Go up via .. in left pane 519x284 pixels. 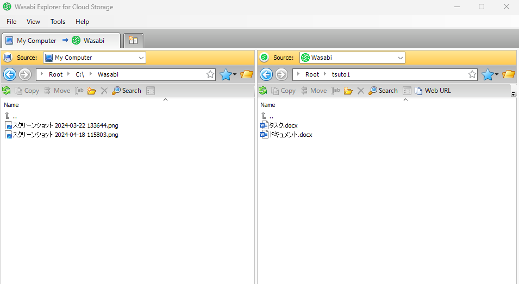[x=11, y=116]
